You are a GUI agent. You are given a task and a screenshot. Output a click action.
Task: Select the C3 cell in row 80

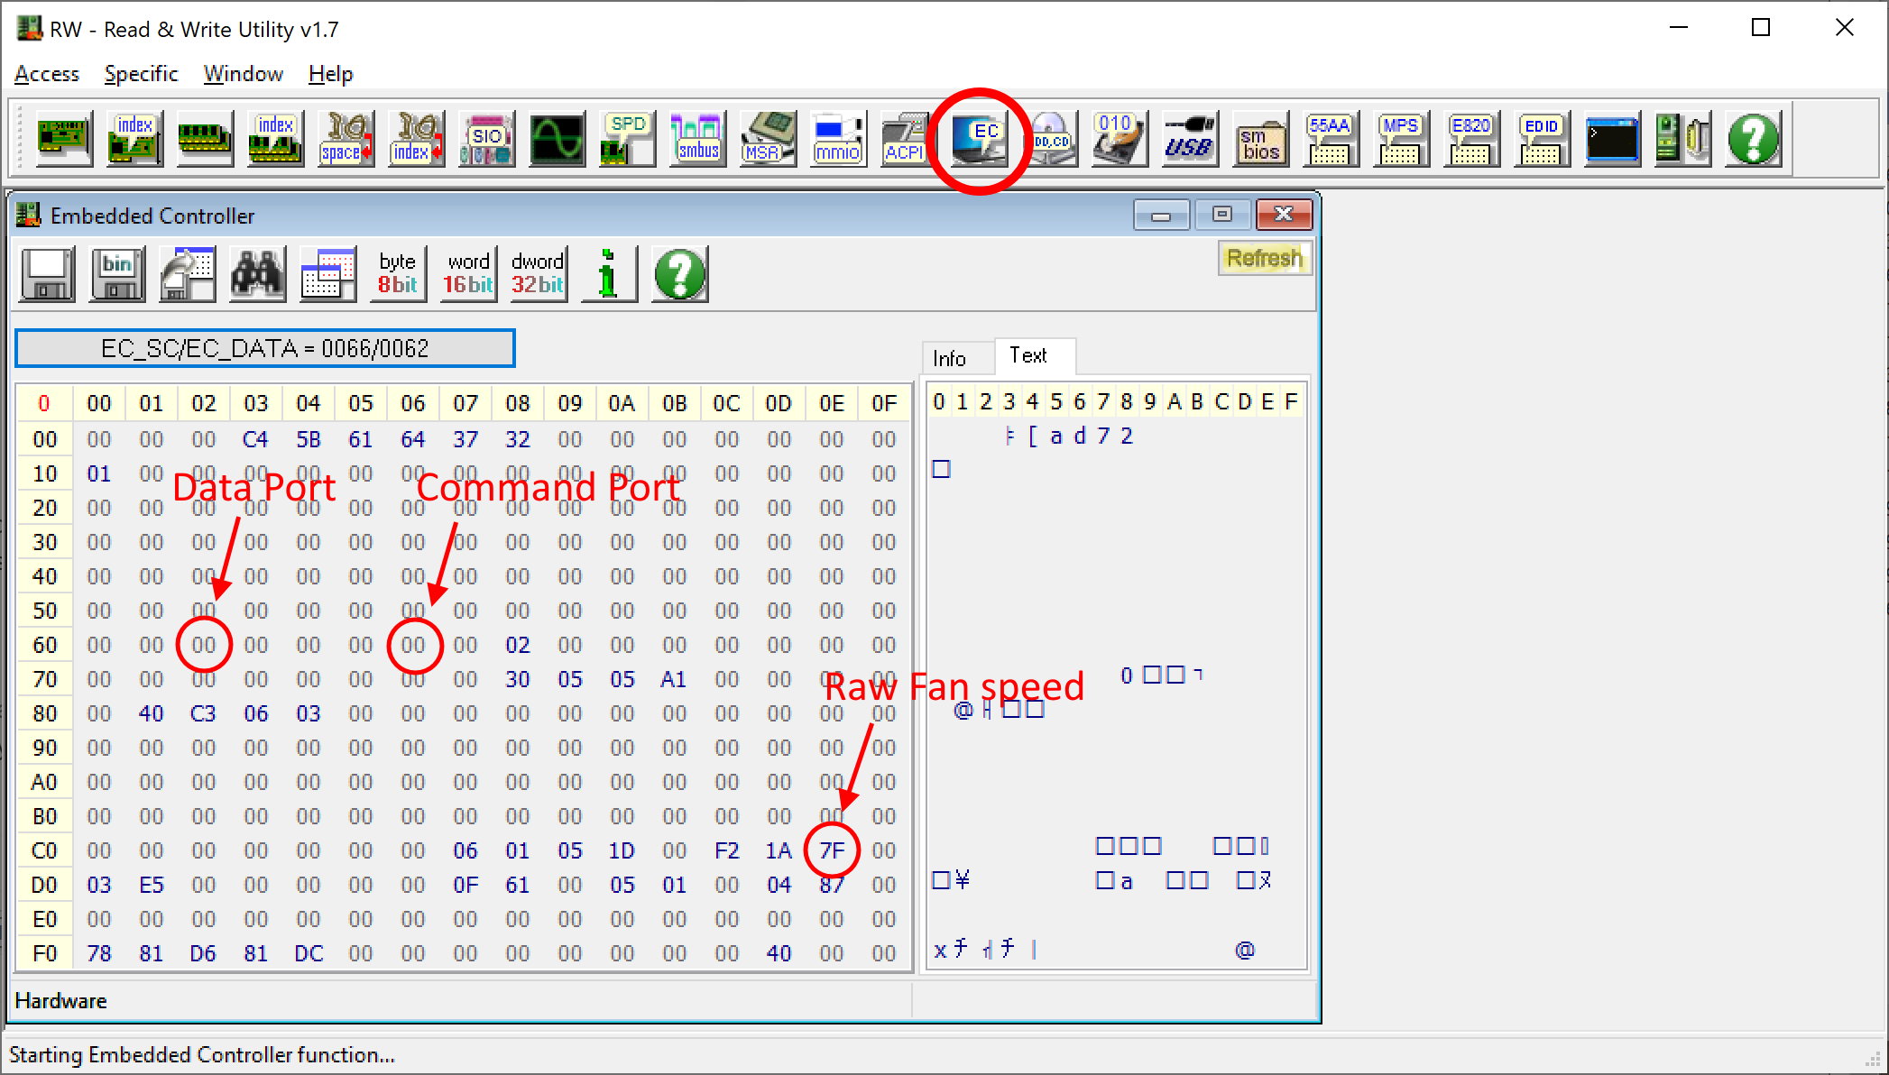click(x=203, y=713)
